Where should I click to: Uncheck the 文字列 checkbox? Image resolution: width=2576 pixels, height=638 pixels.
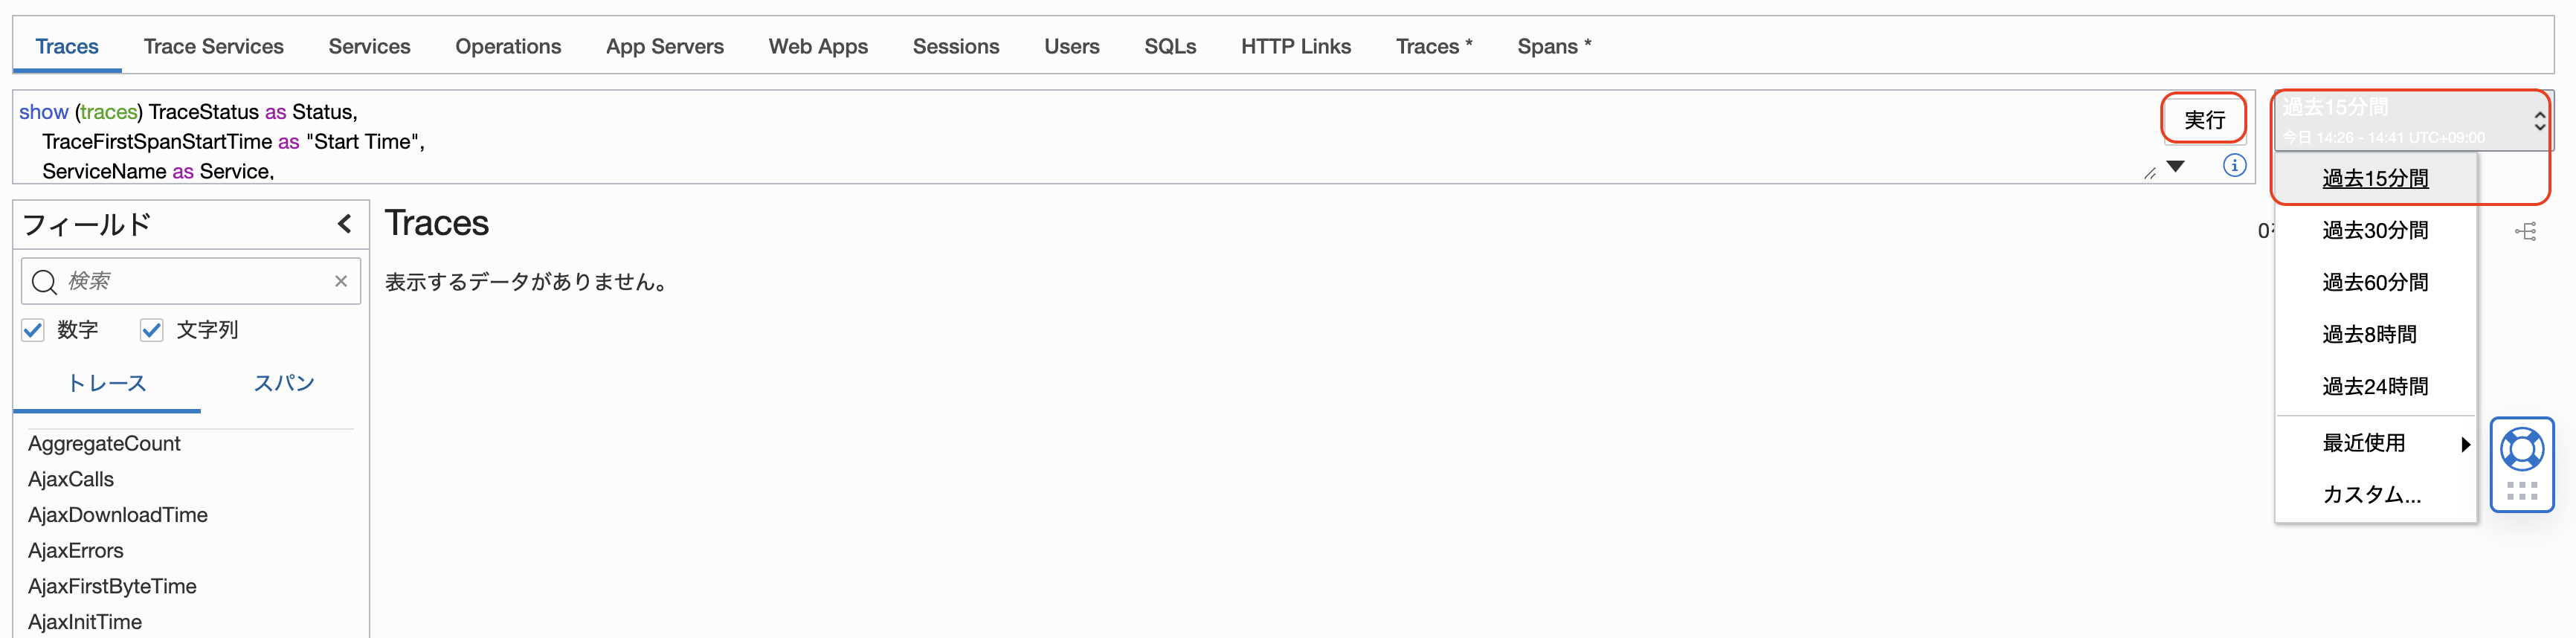click(x=152, y=330)
